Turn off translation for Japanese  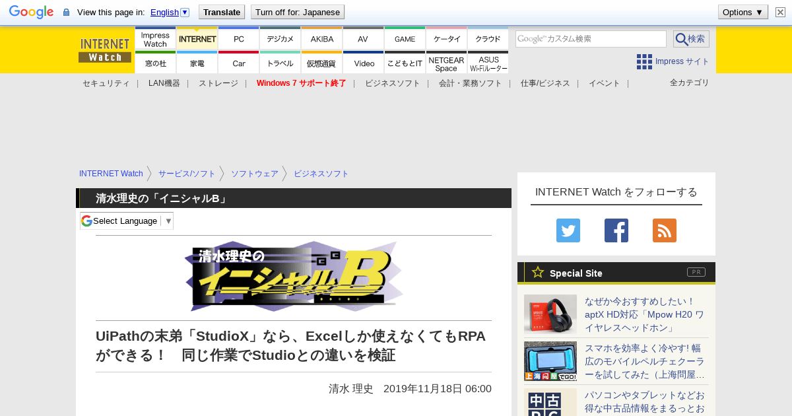[x=298, y=12]
